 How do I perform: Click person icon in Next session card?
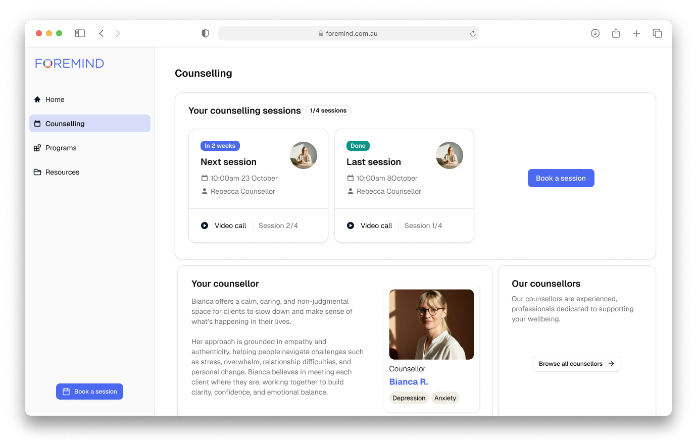pos(205,191)
